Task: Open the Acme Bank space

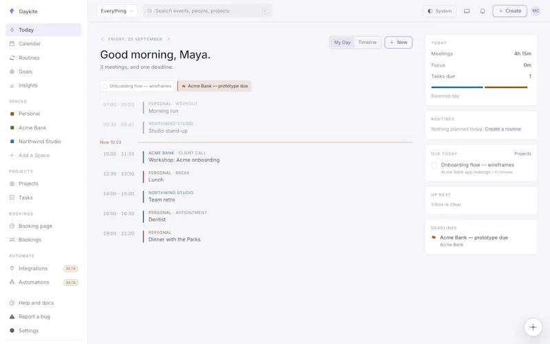Action: [43, 128]
